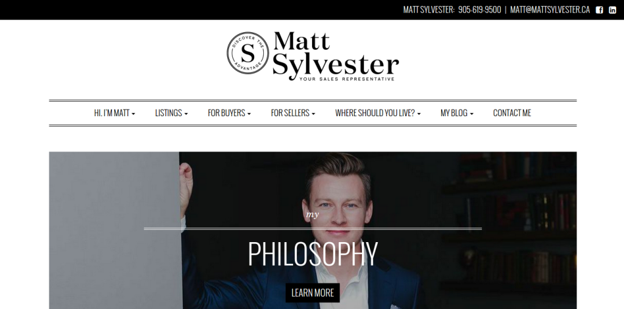The width and height of the screenshot is (624, 309).
Task: Open the Facebook icon in top bar
Action: point(599,10)
